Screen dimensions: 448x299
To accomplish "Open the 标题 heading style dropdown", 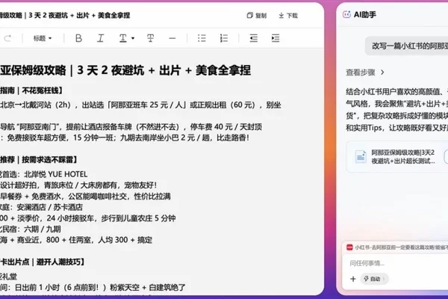I will tap(43, 38).
